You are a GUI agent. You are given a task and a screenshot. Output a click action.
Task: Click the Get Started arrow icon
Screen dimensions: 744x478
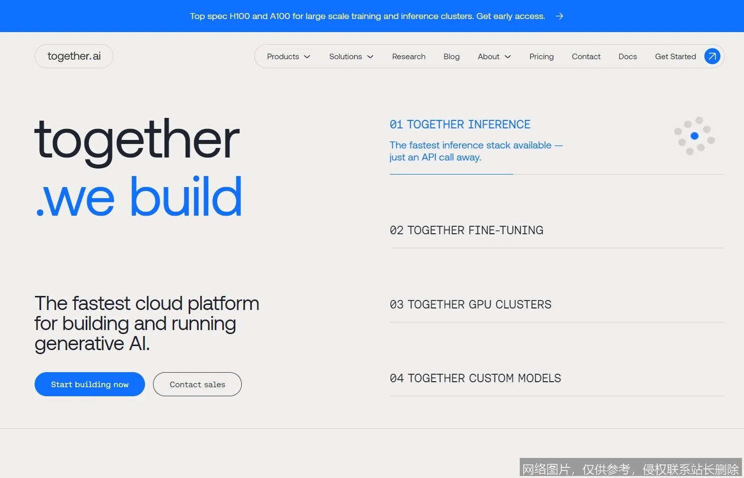pos(712,56)
